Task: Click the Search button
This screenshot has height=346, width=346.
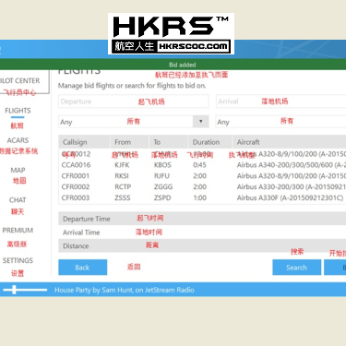Action: point(297,268)
